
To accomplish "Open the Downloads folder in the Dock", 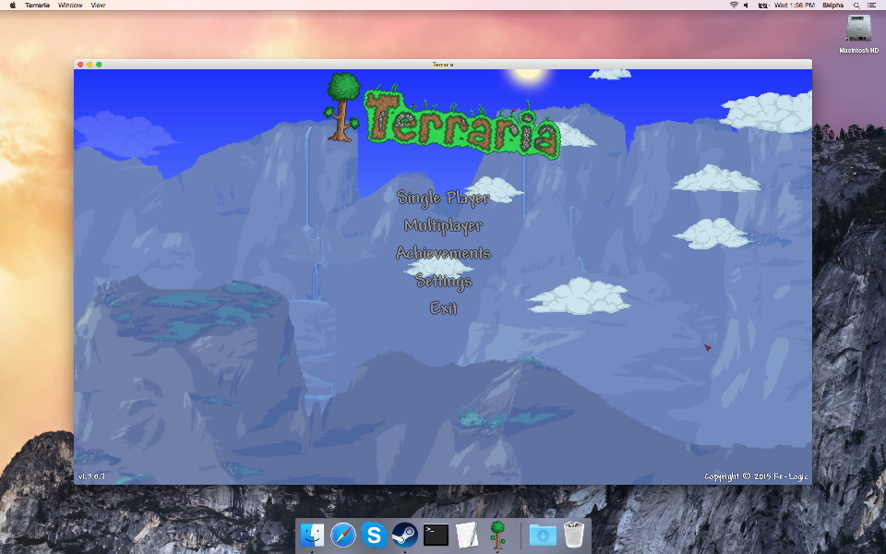I will pos(543,535).
